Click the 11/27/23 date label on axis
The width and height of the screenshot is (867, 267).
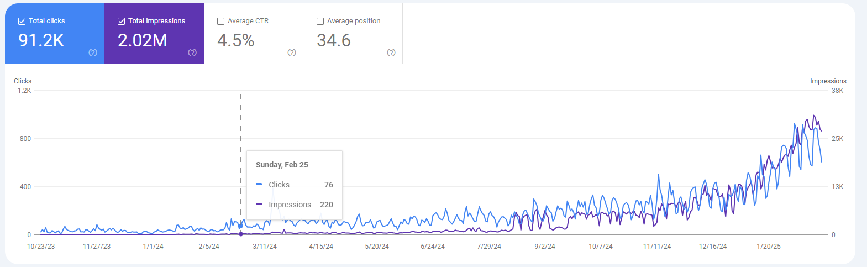tap(97, 247)
